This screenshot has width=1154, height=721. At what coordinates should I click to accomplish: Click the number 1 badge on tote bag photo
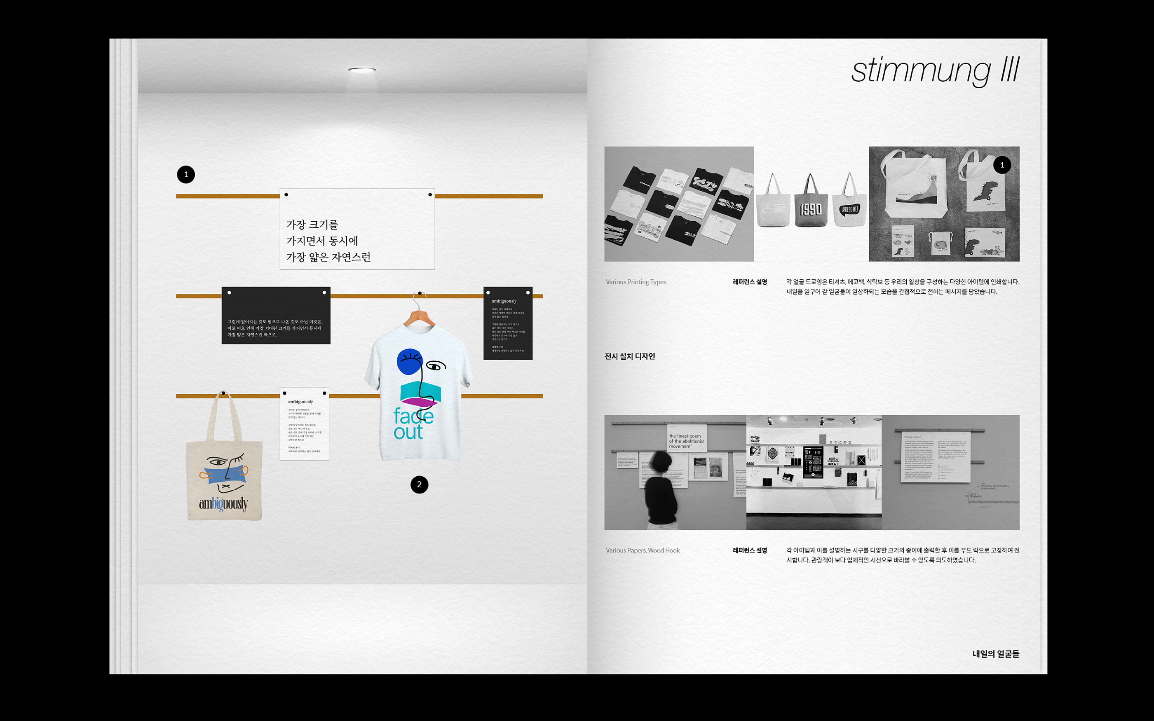point(1002,165)
